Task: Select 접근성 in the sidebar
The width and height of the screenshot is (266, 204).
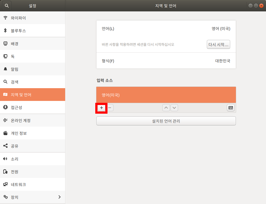Action: tap(33, 107)
